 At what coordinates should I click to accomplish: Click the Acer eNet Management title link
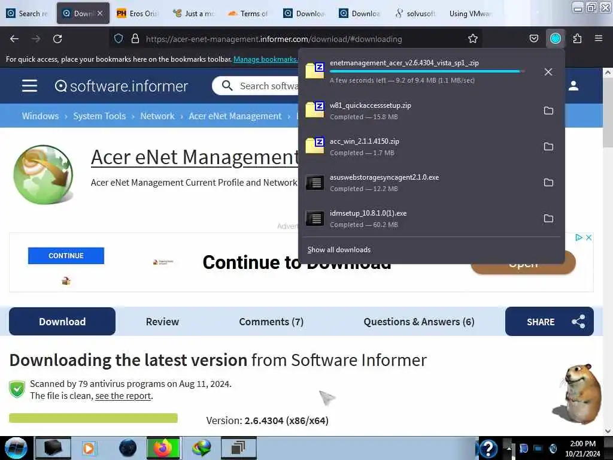[x=195, y=158]
